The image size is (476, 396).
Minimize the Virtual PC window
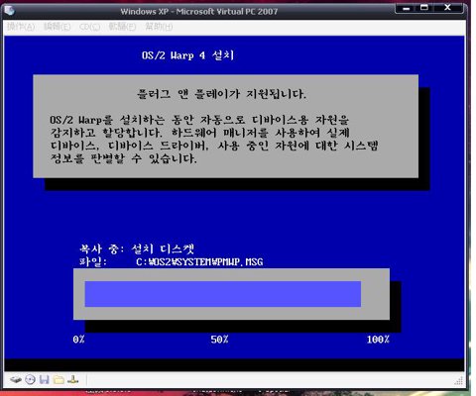pos(407,8)
